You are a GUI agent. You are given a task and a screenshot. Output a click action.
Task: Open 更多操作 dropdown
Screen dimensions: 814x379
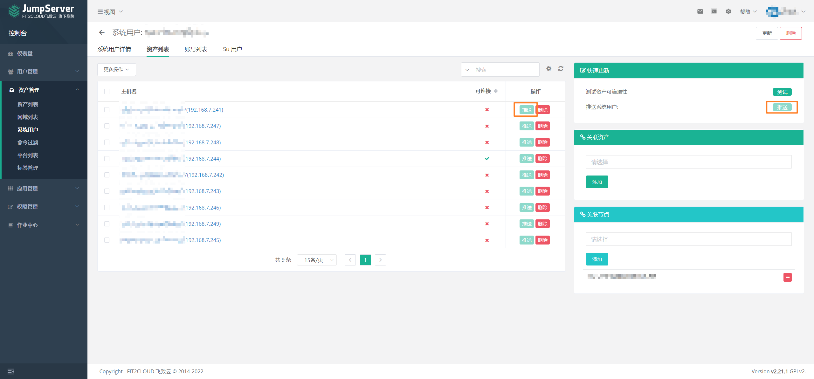[116, 70]
